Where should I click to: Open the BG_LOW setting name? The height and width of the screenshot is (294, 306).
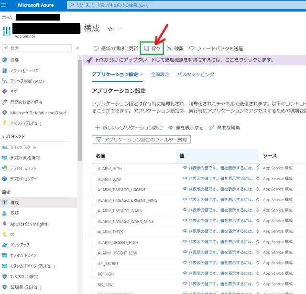point(105,284)
